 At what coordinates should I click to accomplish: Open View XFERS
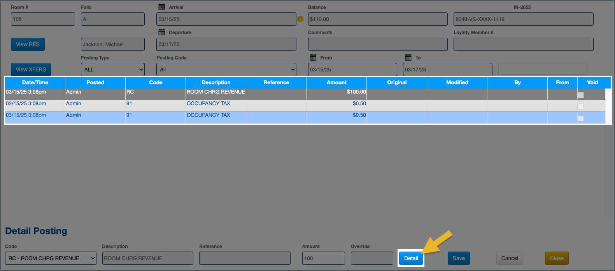click(x=31, y=69)
